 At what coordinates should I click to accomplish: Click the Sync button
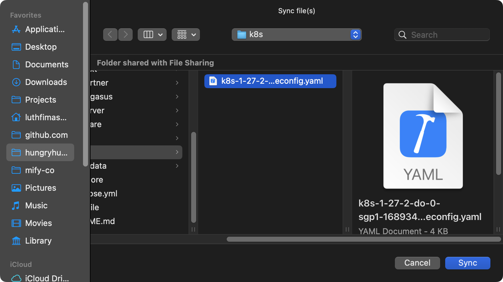(467, 263)
